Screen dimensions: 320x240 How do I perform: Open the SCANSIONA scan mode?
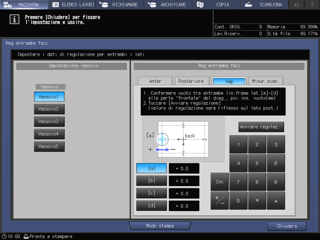[265, 4]
